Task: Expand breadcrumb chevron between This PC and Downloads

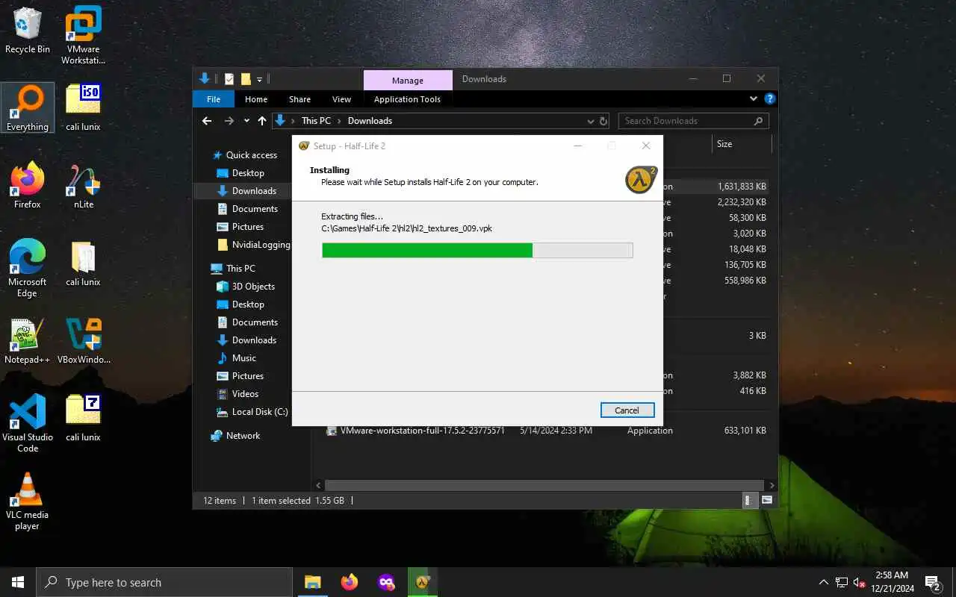Action: [340, 121]
